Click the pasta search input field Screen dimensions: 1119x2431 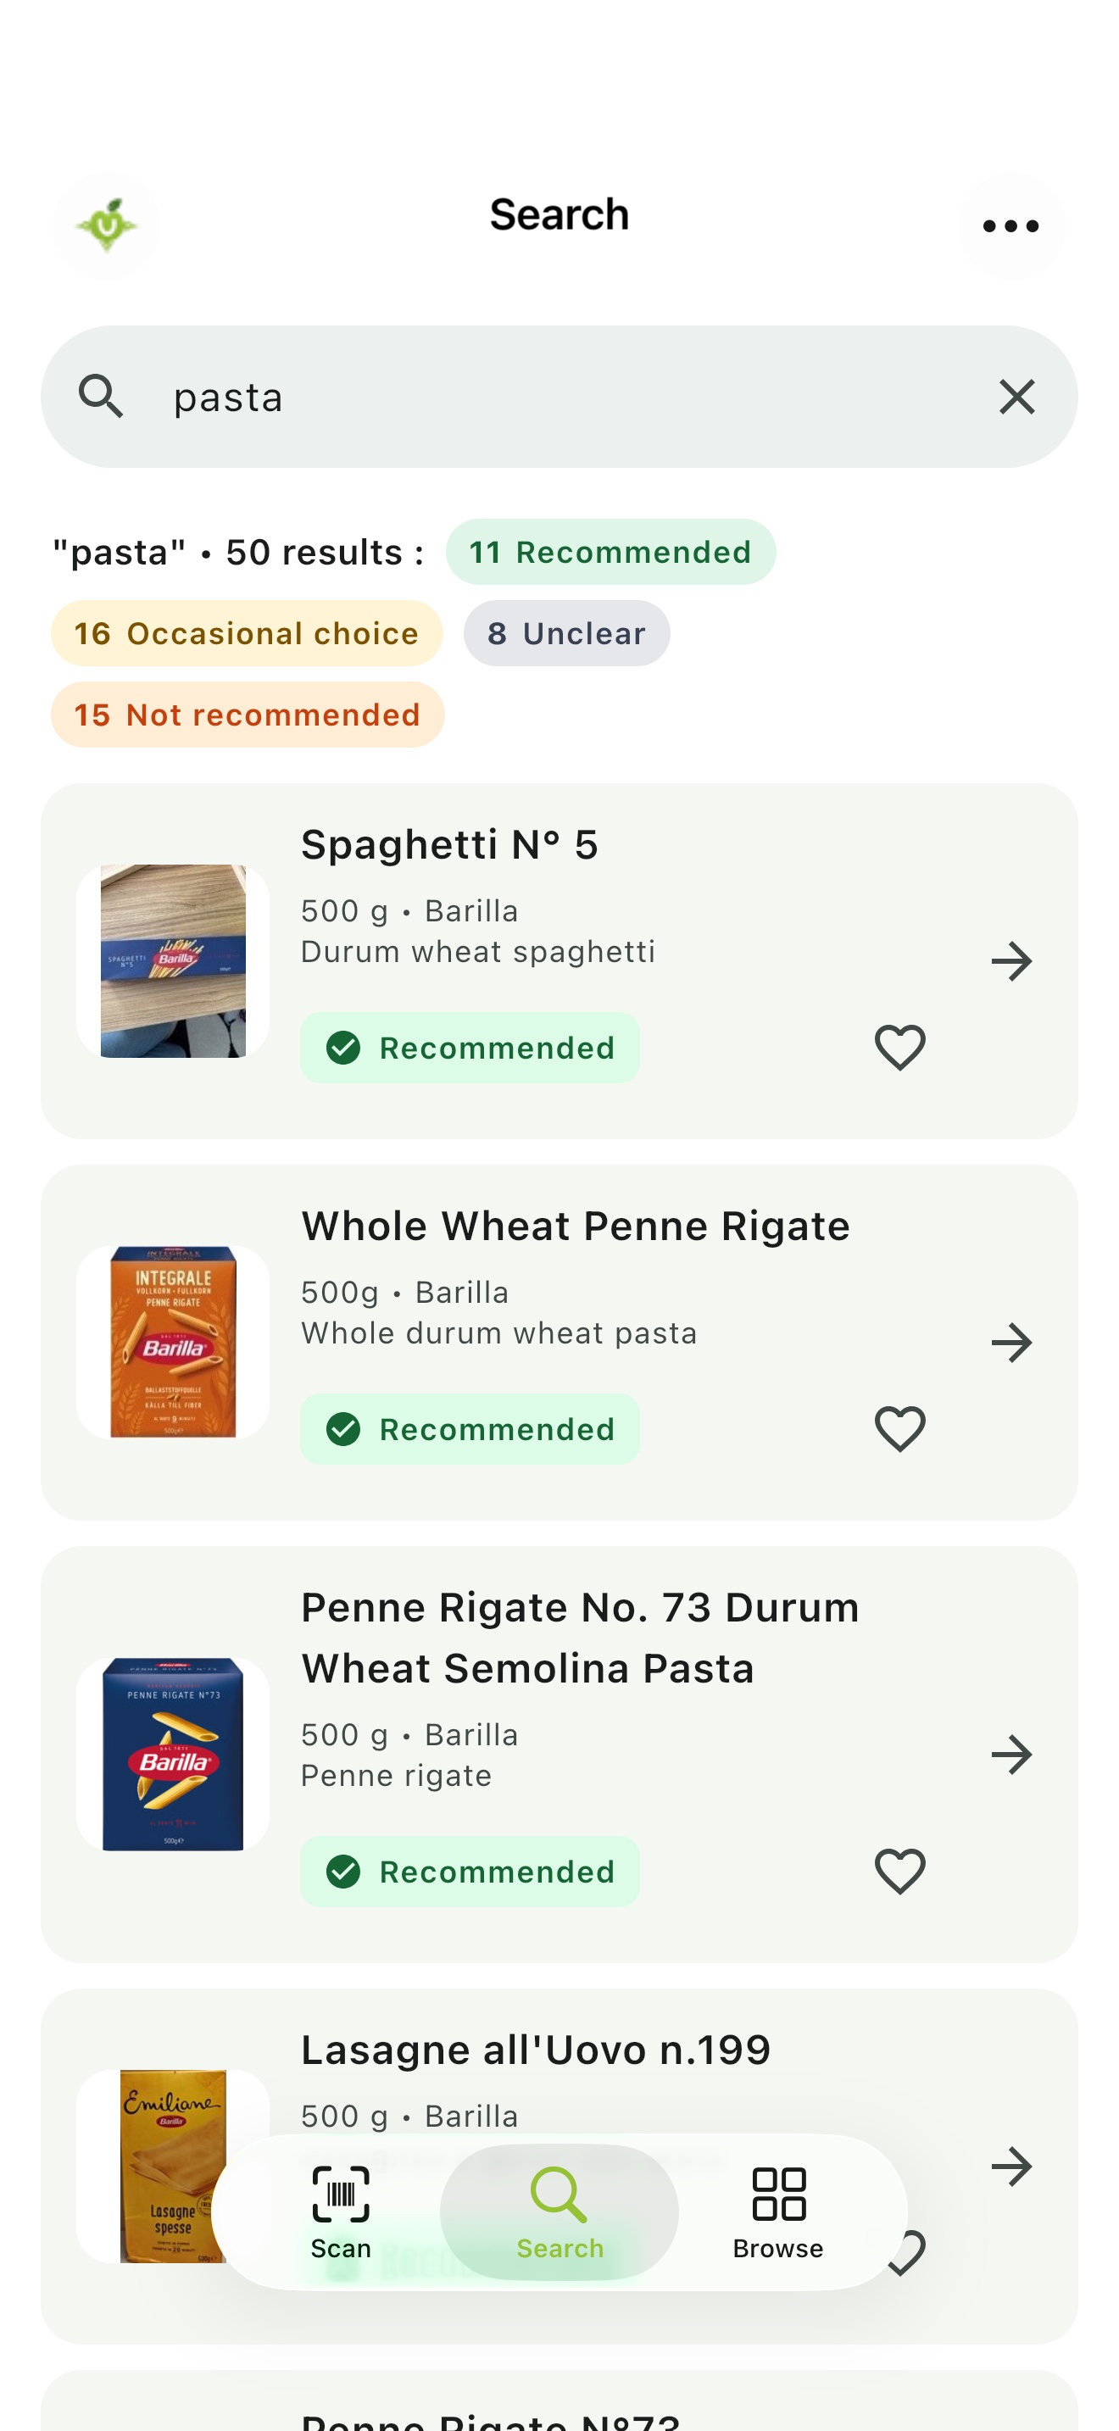[x=559, y=398]
